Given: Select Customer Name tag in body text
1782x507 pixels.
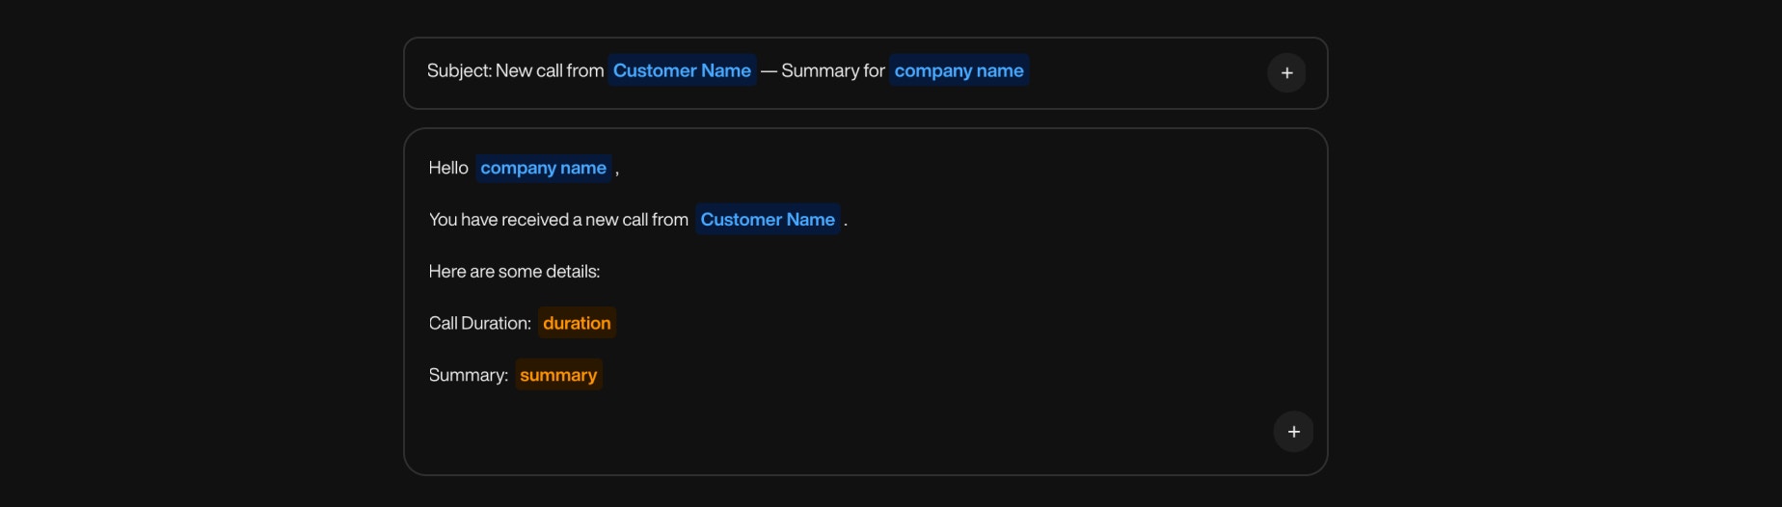Looking at the screenshot, I should pos(768,220).
